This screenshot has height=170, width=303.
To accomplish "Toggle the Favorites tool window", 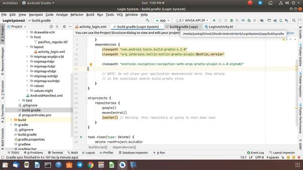I will [2, 113].
